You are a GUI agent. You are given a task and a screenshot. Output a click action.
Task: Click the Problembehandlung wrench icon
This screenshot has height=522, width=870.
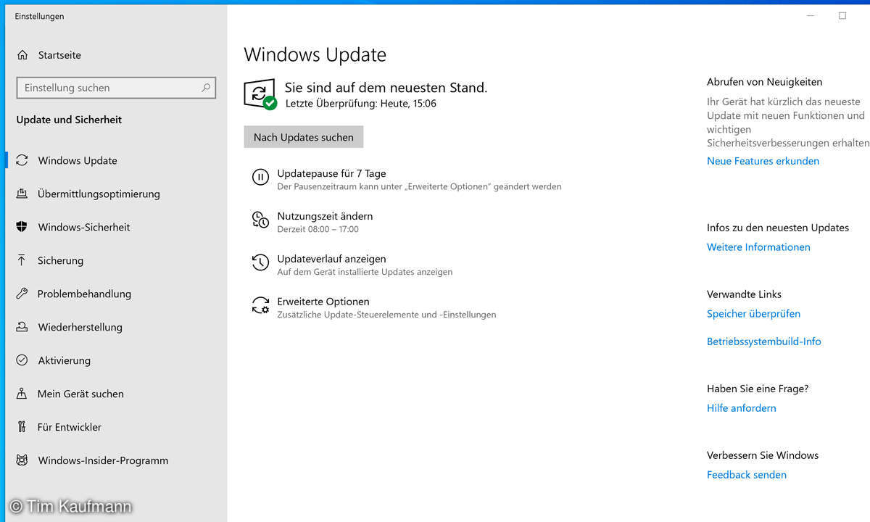(x=22, y=294)
